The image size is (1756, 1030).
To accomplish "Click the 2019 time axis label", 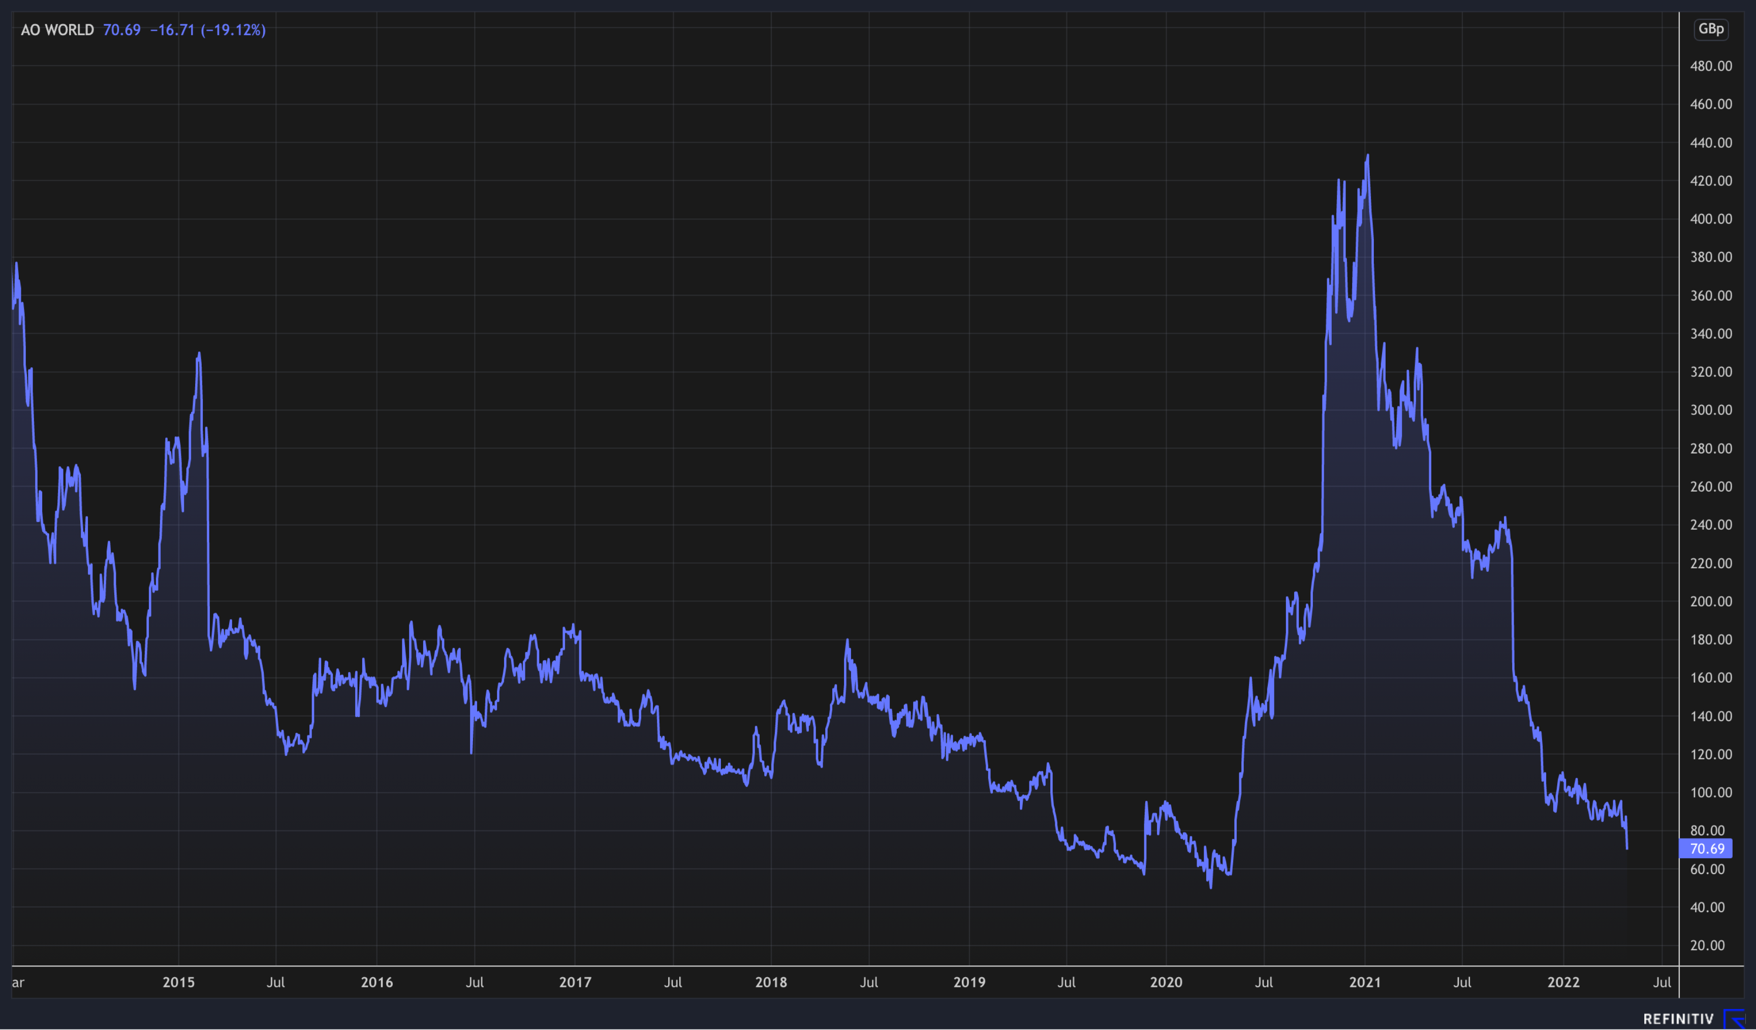I will (x=969, y=983).
